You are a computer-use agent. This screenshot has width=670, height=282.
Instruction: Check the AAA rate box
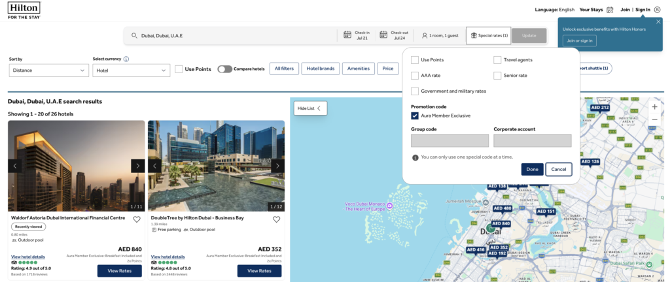pyautogui.click(x=414, y=76)
